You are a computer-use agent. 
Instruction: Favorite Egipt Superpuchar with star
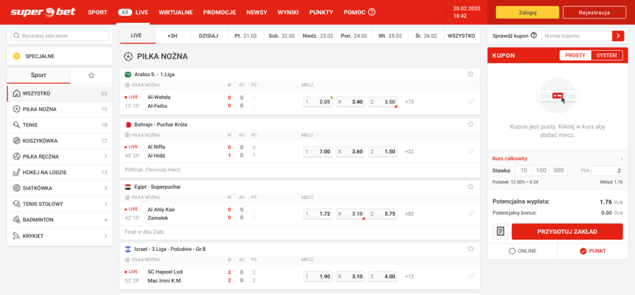(x=470, y=187)
